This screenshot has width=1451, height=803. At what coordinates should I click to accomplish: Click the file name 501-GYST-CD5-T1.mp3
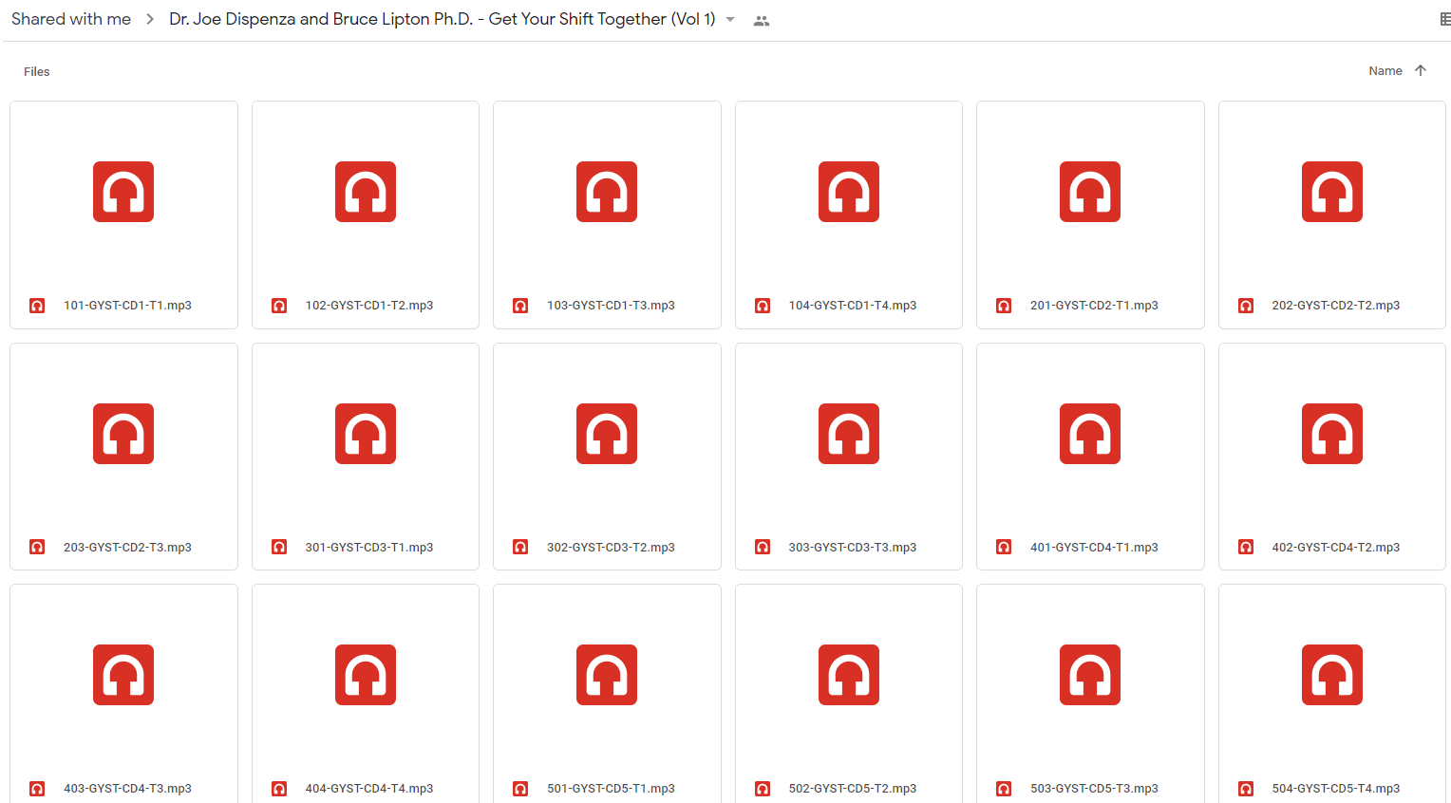pyautogui.click(x=611, y=789)
